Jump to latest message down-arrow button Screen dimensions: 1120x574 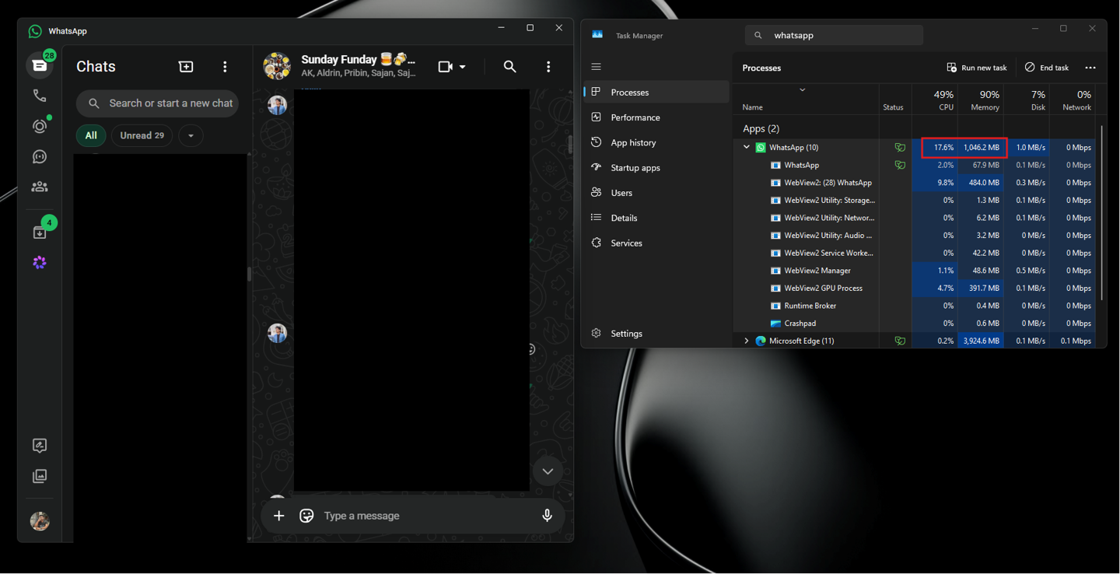(548, 471)
